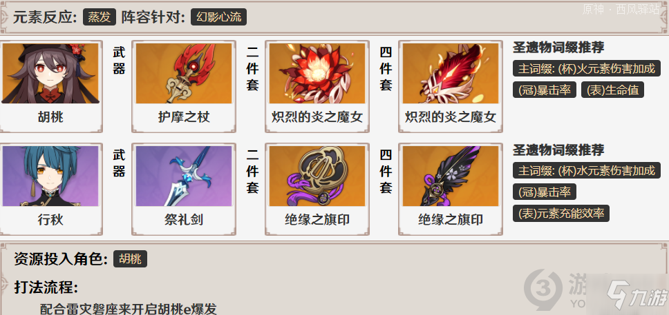This screenshot has height=315, width=669.
Task: Click the Crimson Witch flower artifact icon
Action: [317, 73]
